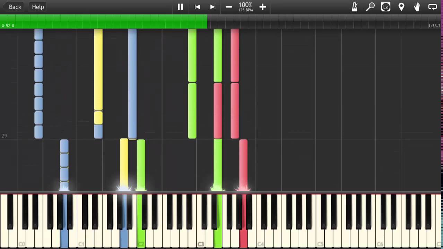Play the piano key labeled C1
Viewport: 443px width, 249px height.
(x=81, y=239)
